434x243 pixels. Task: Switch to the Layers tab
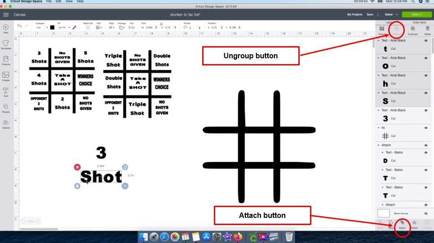coord(390,22)
